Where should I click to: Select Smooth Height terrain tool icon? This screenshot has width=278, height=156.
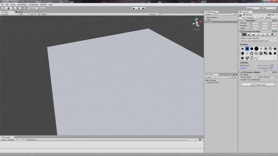coord(254,35)
